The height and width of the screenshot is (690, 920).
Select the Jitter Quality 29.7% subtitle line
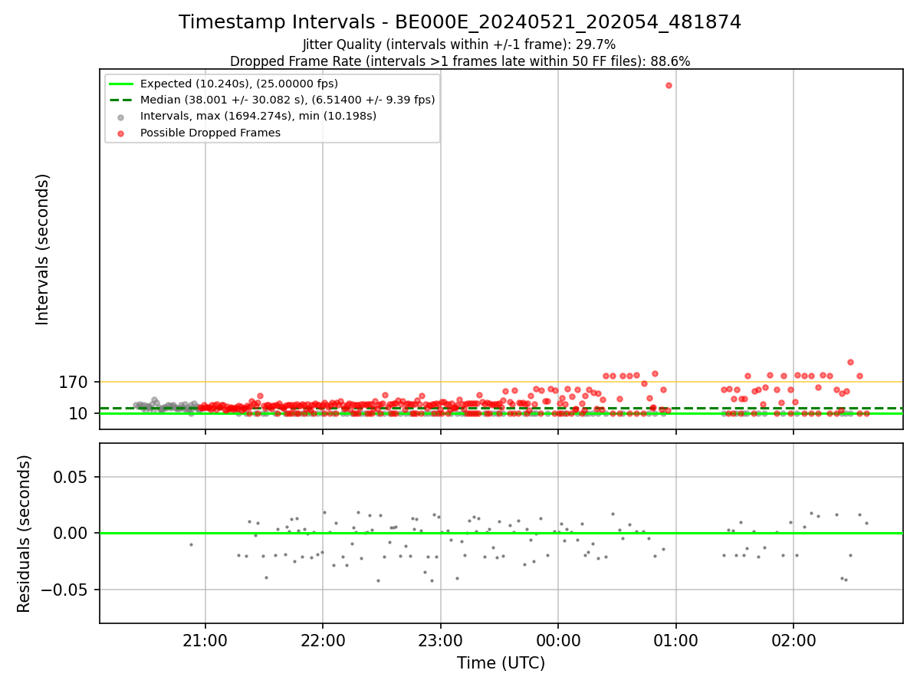click(459, 44)
